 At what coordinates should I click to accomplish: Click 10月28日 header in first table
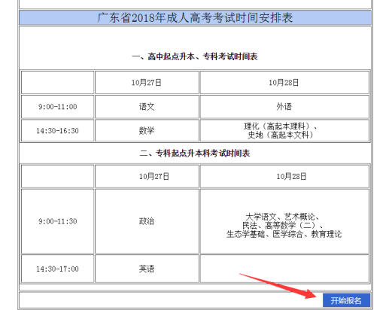[284, 83]
